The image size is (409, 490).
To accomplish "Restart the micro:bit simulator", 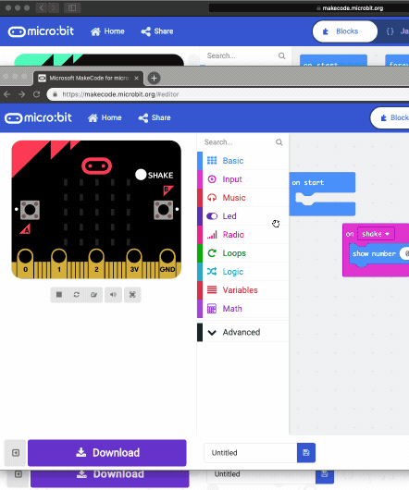I will click(x=76, y=295).
